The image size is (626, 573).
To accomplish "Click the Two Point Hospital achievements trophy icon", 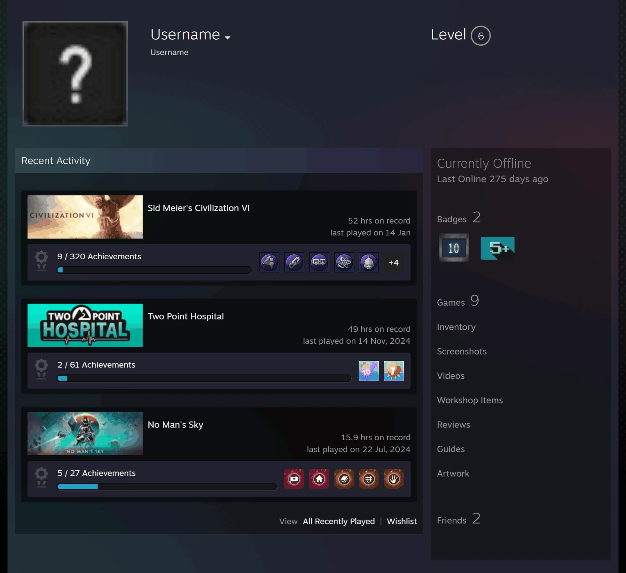I will (x=41, y=369).
